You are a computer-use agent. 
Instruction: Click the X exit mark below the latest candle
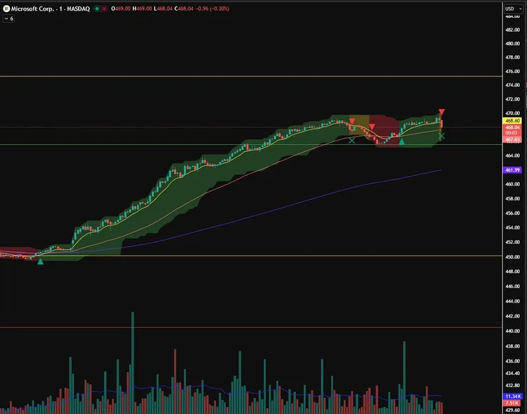point(441,136)
